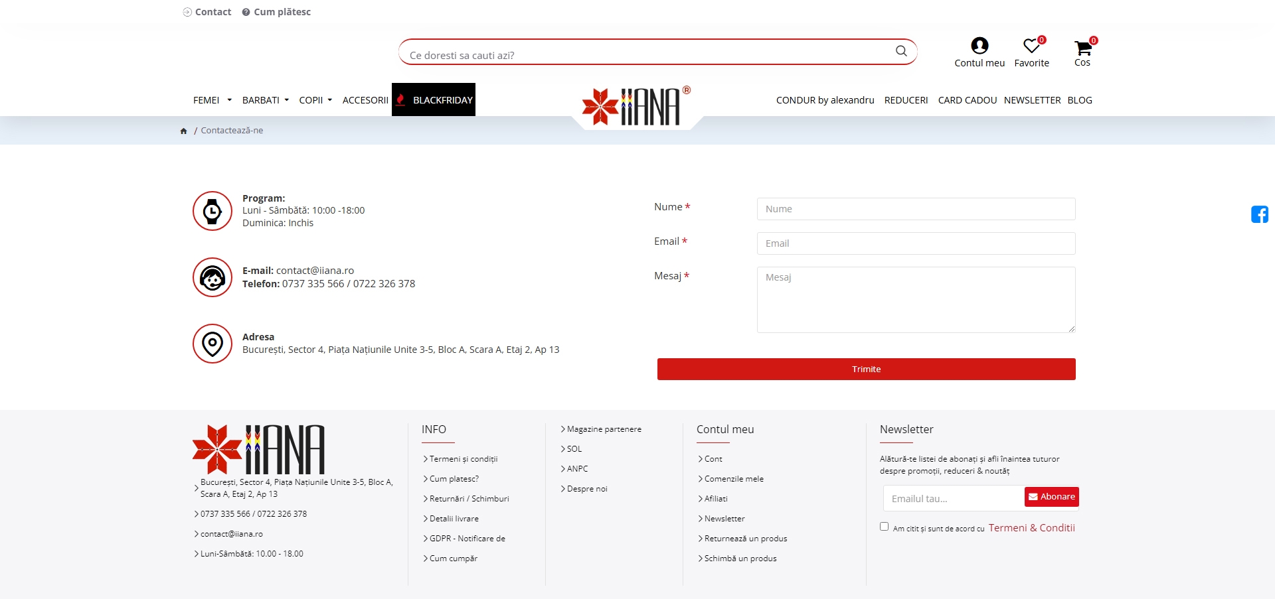Open the BLACKFRIDAY menu item
The height and width of the screenshot is (599, 1275).
pyautogui.click(x=434, y=100)
